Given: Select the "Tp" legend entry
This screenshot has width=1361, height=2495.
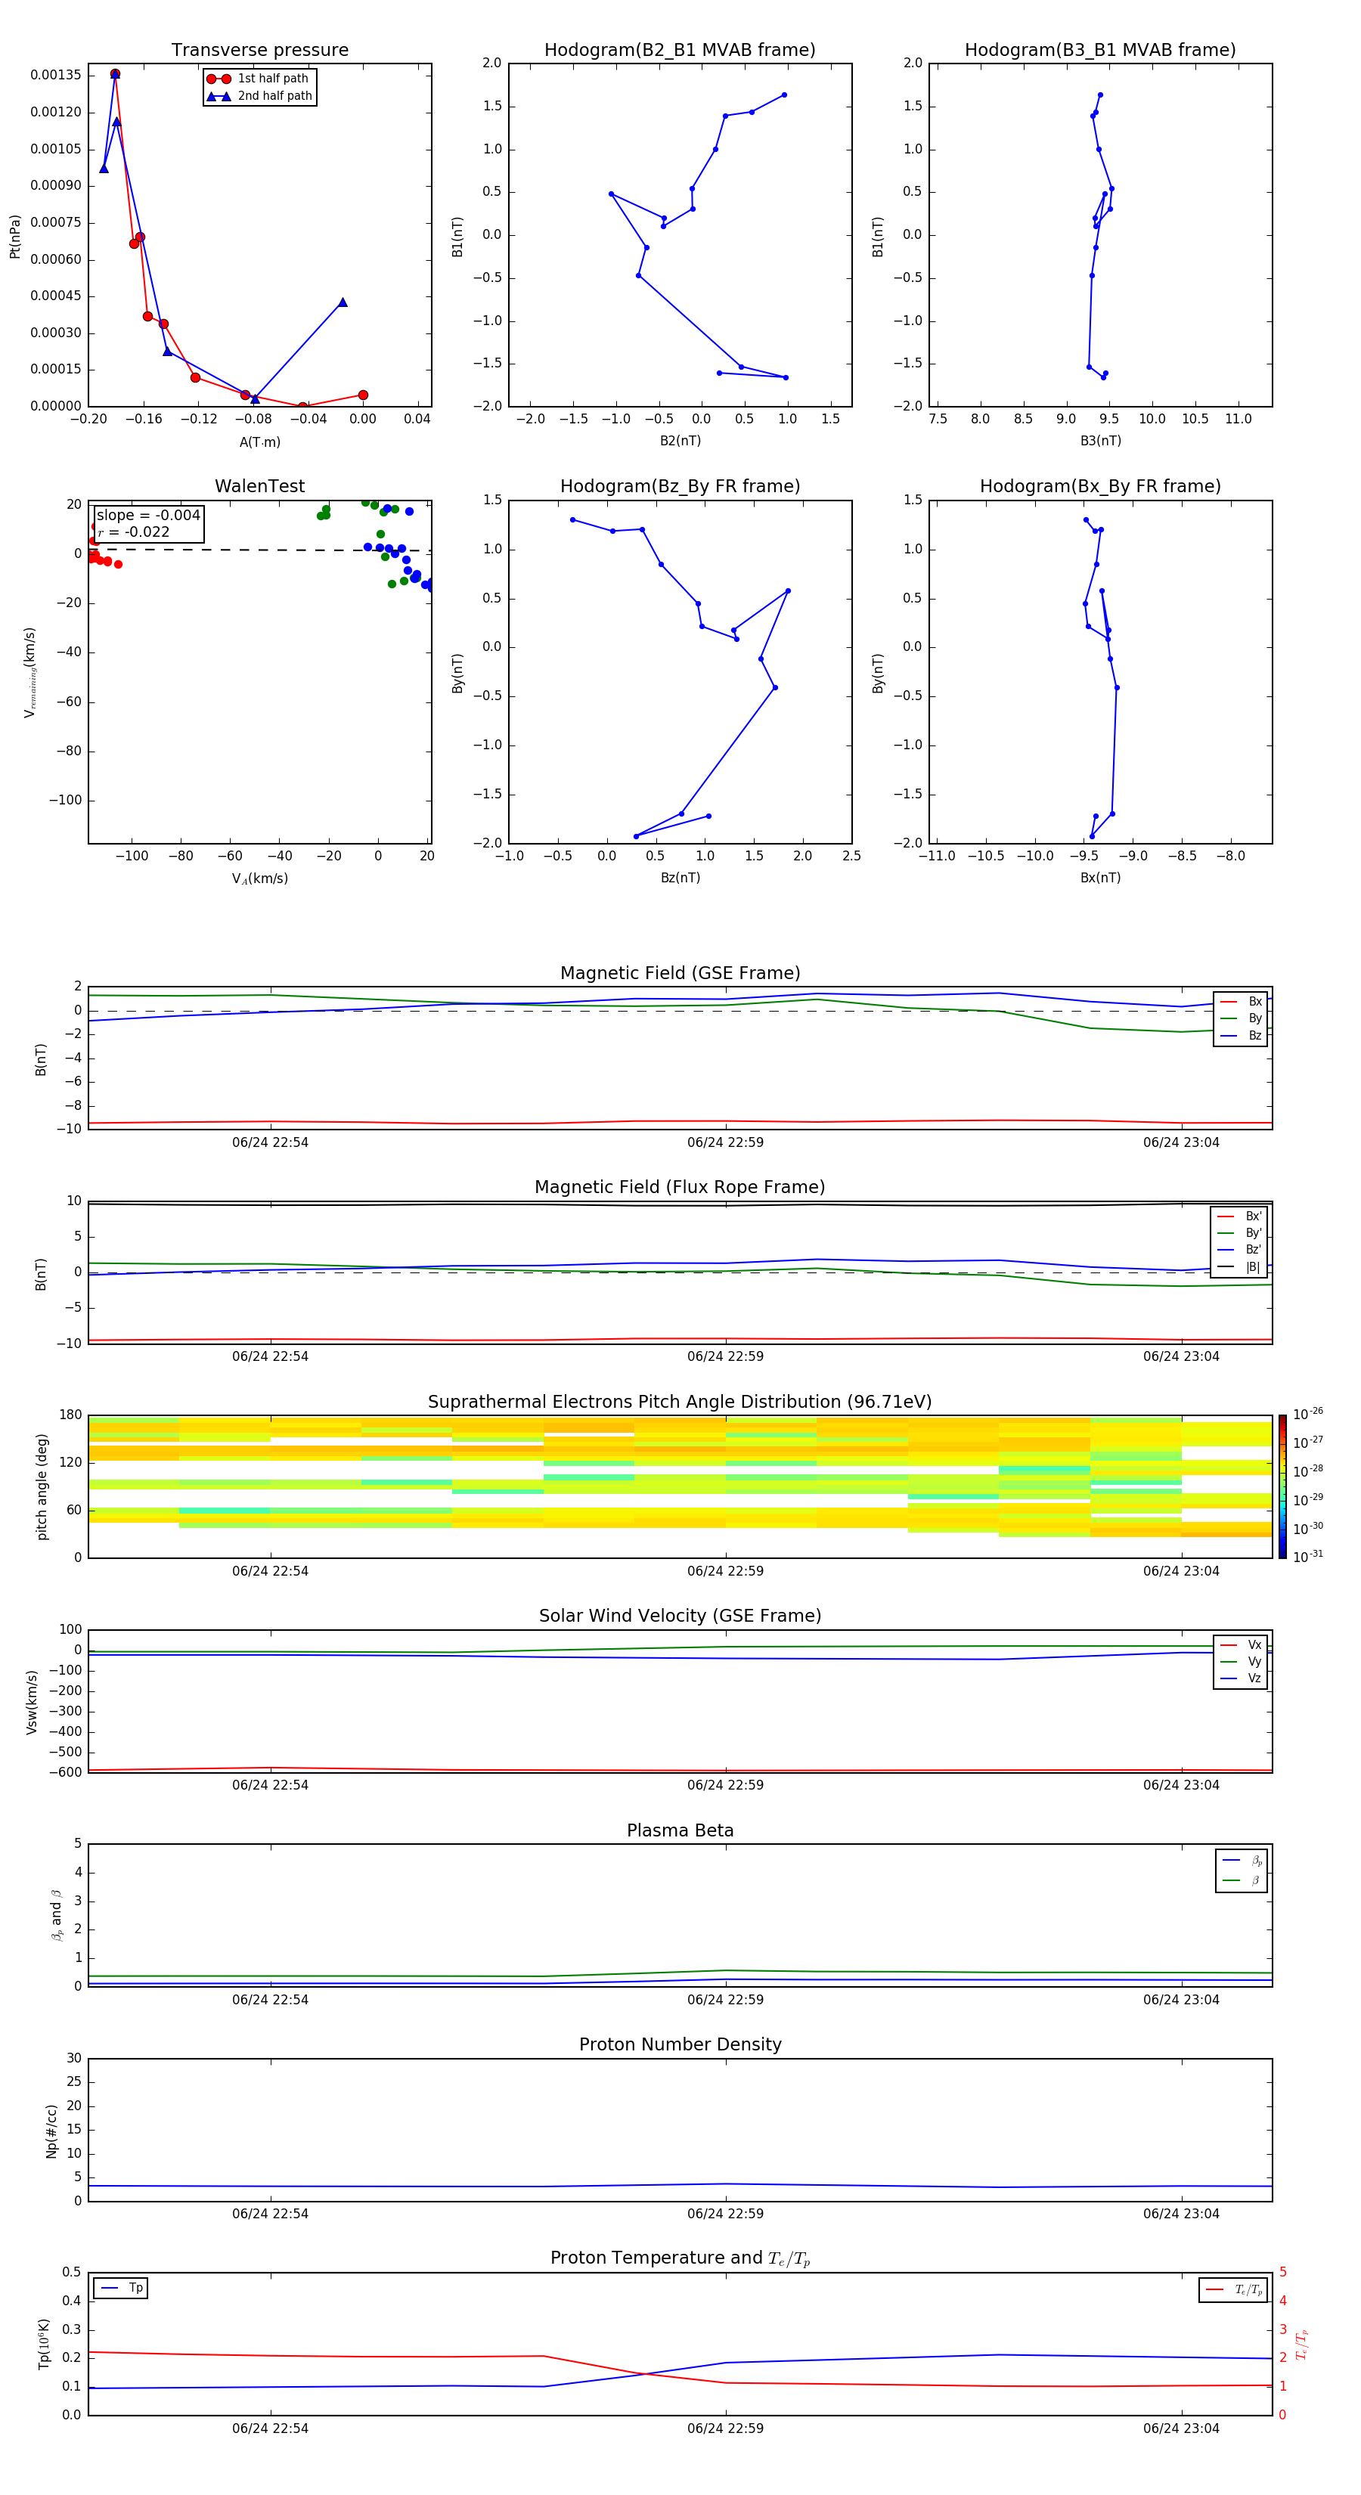Looking at the screenshot, I should (x=121, y=2288).
